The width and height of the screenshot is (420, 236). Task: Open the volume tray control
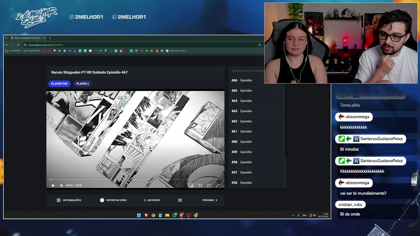pyautogui.click(x=314, y=215)
